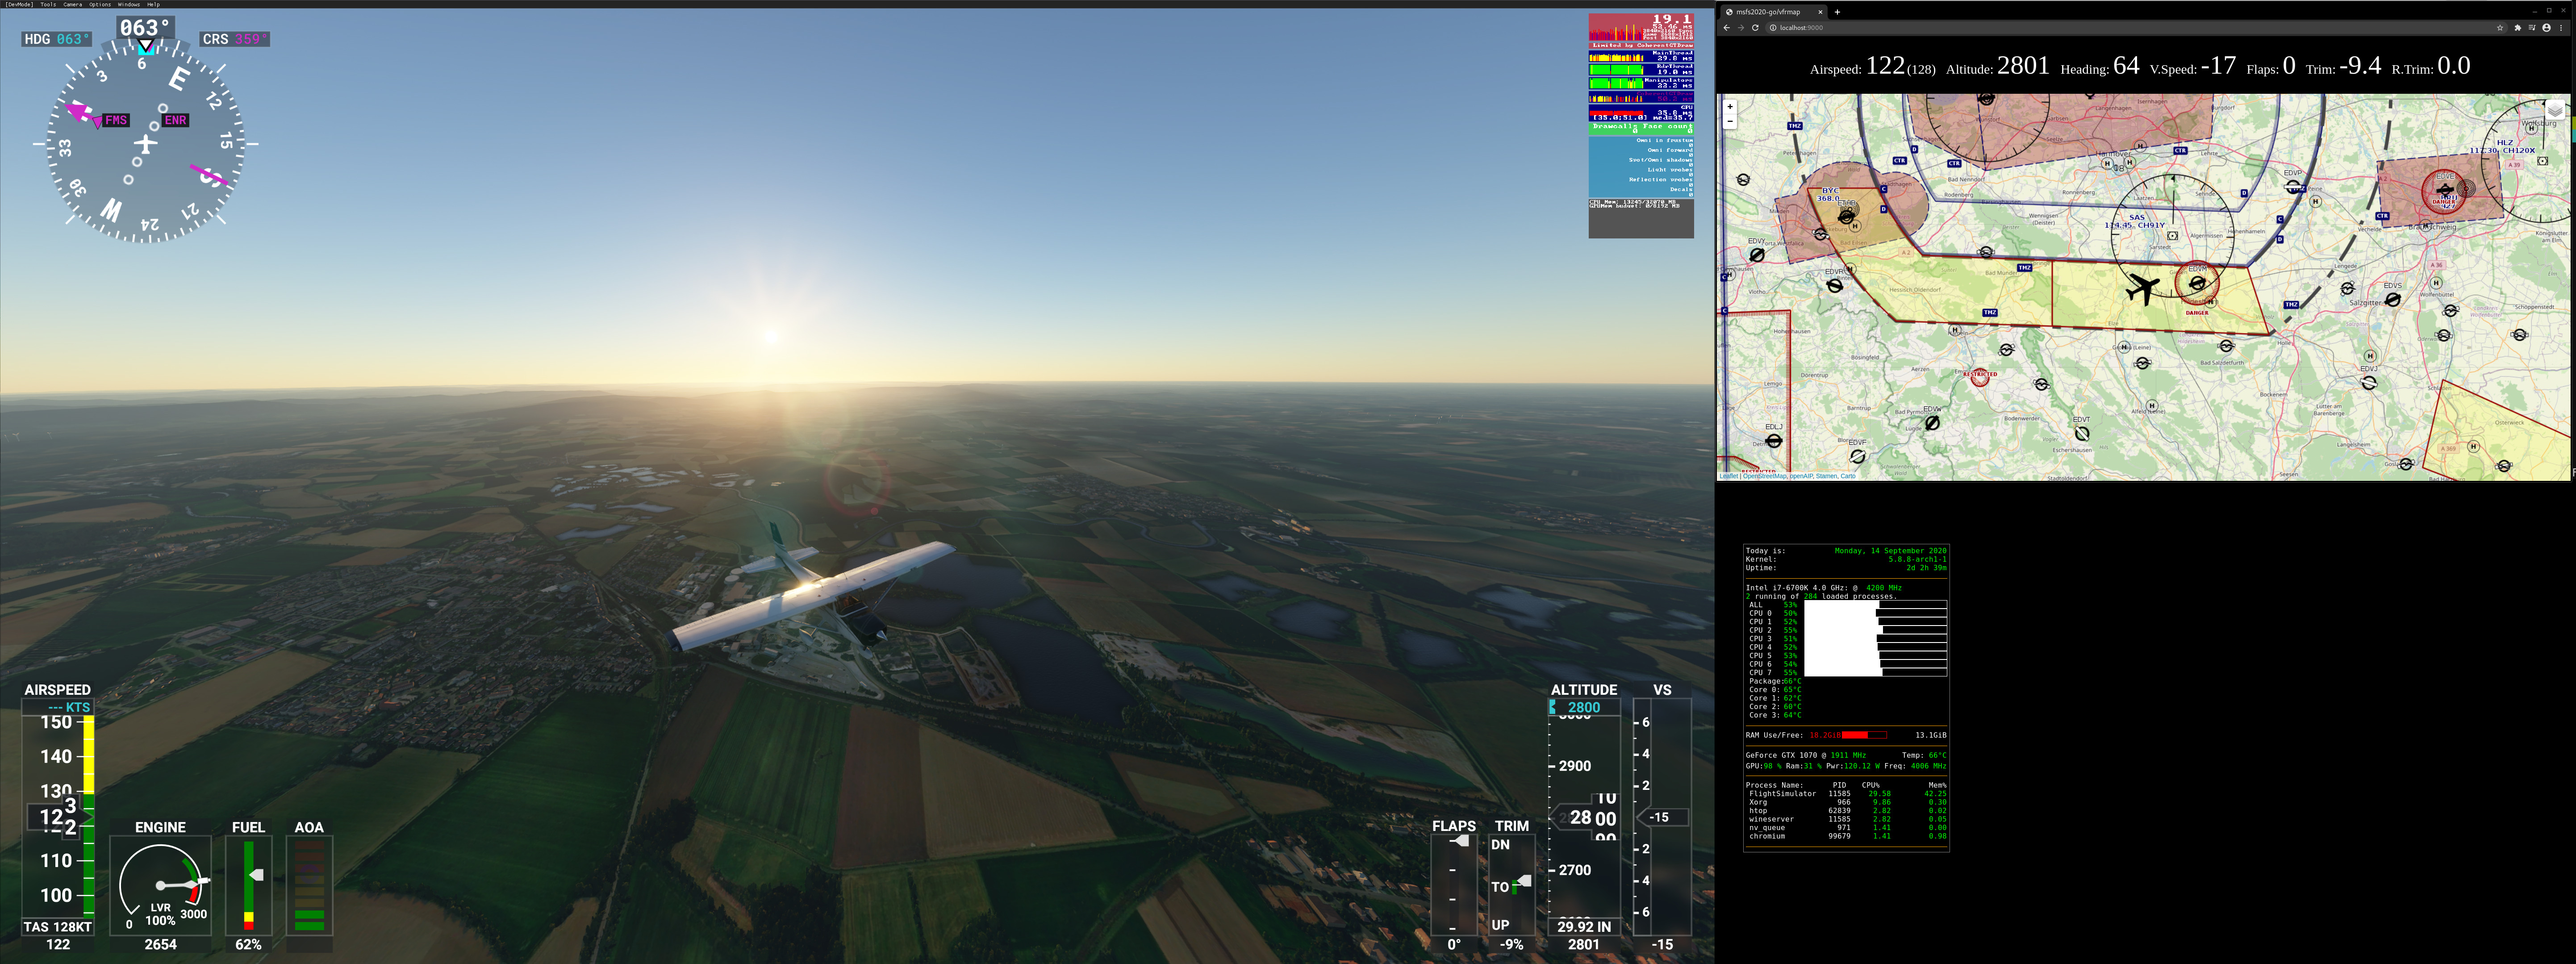This screenshot has height=964, width=2576.
Task: Click the EDVJ airport symbol
Action: (2368, 383)
